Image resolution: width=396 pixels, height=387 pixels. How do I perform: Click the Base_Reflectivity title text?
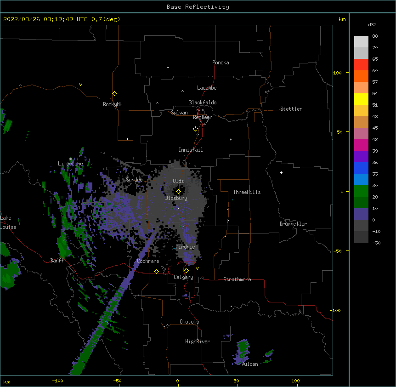198,7
